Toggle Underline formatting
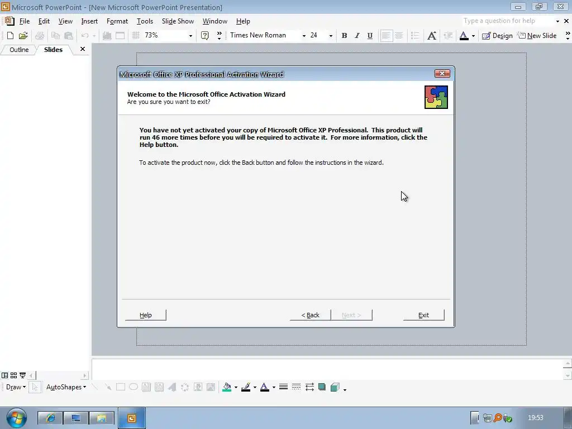Viewport: 572px width, 429px height. pyautogui.click(x=370, y=35)
